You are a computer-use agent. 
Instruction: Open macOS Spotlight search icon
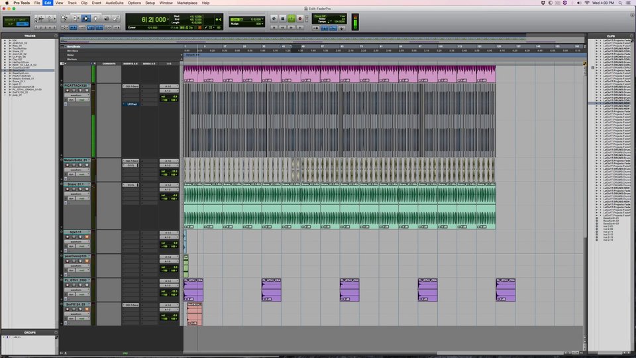(x=620, y=3)
